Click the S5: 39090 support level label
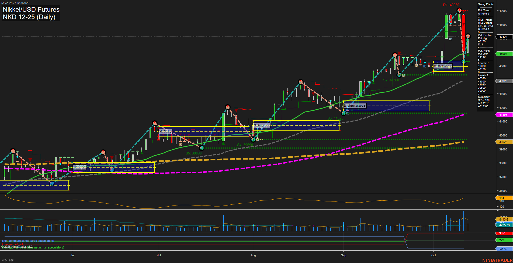513x263 pixels. [193, 153]
